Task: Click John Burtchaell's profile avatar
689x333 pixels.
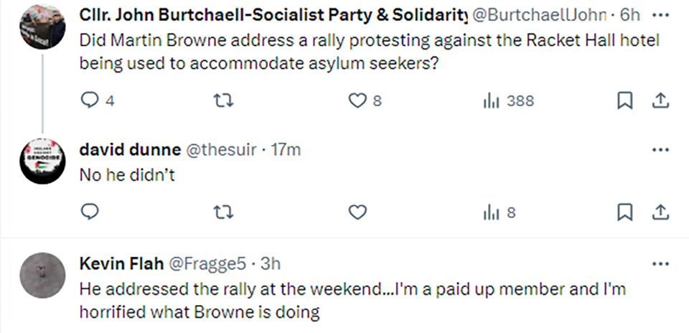Action: coord(42,27)
